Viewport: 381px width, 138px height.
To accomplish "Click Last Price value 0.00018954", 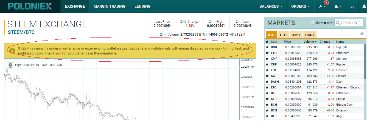I will tap(163, 26).
